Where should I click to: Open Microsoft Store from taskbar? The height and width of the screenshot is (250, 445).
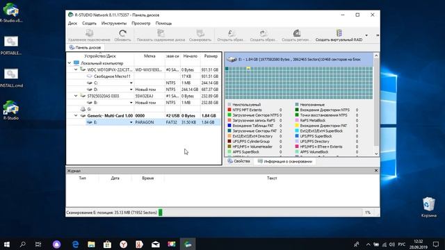point(107,244)
